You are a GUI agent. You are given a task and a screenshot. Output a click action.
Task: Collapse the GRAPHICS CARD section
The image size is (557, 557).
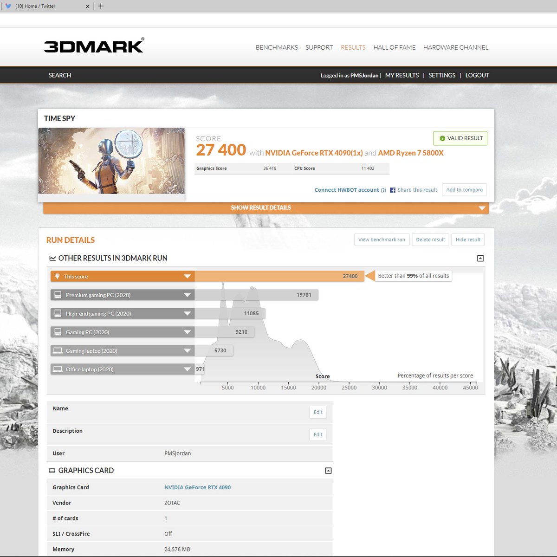pyautogui.click(x=328, y=470)
